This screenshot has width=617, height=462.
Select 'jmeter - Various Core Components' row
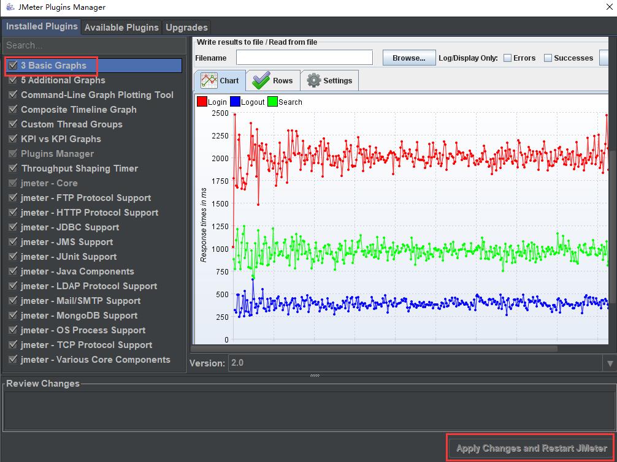[94, 360]
